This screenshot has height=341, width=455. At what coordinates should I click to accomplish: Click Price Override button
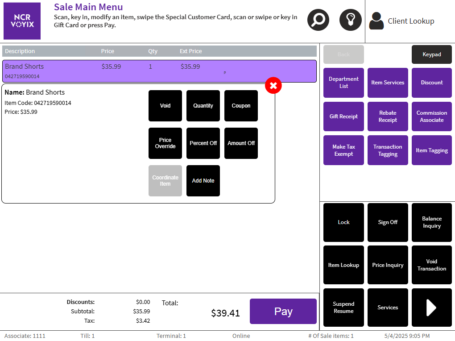(165, 143)
